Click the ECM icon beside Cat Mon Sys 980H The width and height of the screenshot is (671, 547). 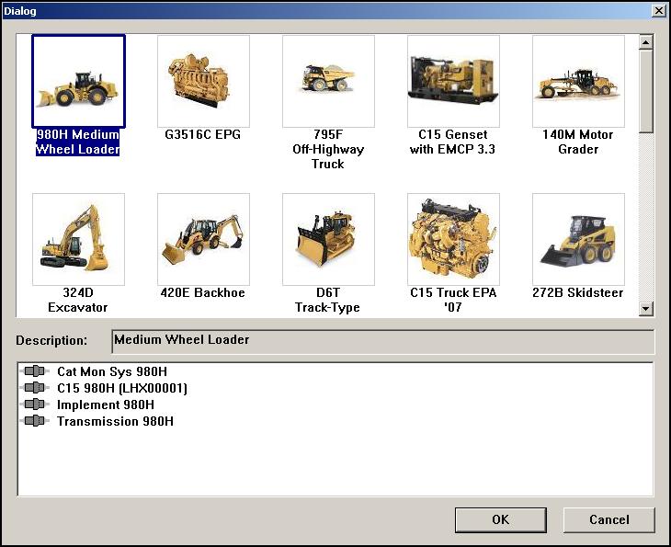click(35, 371)
